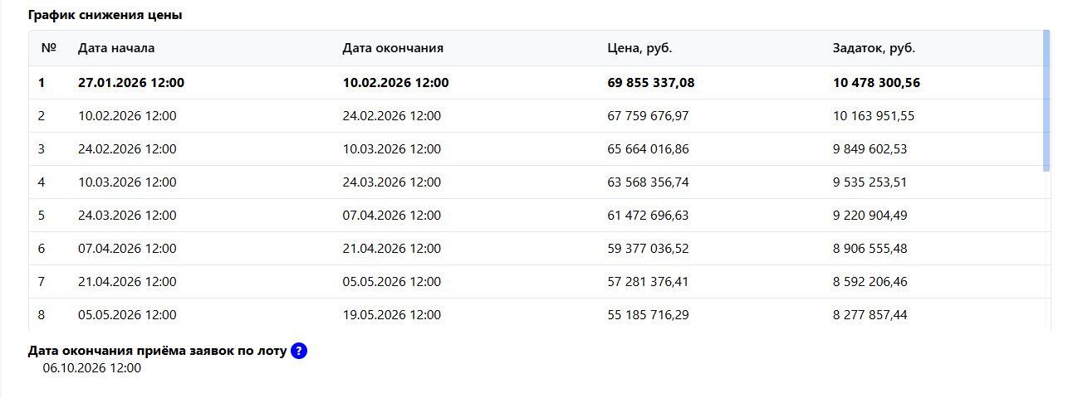Click deposit value 8 592 206,46
The width and height of the screenshot is (1073, 398).
coord(870,282)
